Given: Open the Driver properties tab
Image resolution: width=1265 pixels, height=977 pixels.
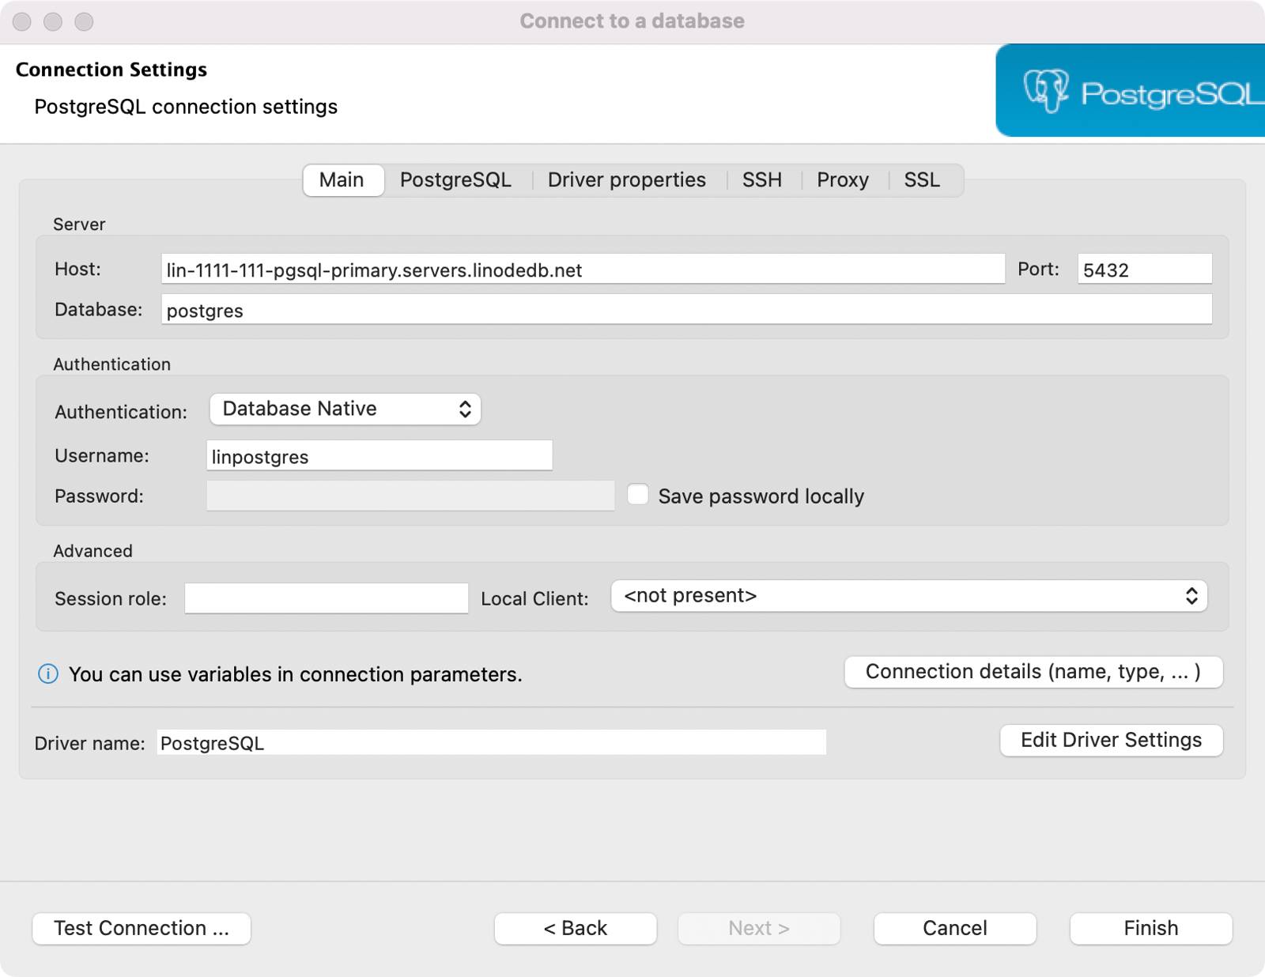Looking at the screenshot, I should click(626, 180).
